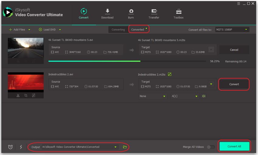Click Load DVD button
The height and width of the screenshot is (155, 258).
point(47,30)
